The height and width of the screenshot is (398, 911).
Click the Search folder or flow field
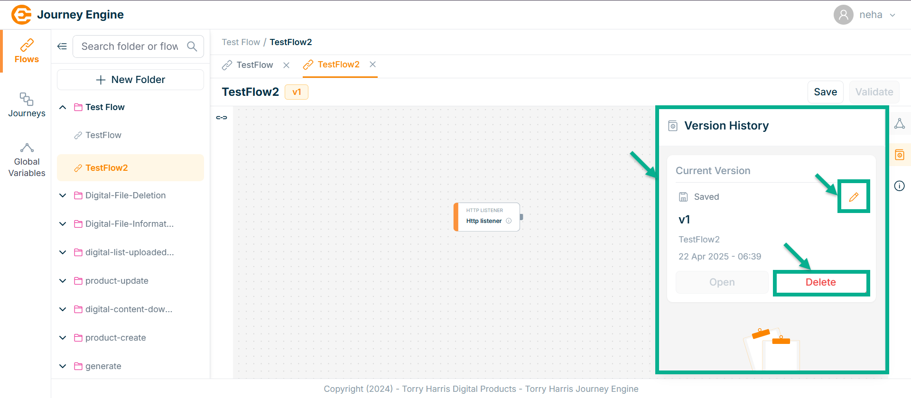pyautogui.click(x=130, y=46)
